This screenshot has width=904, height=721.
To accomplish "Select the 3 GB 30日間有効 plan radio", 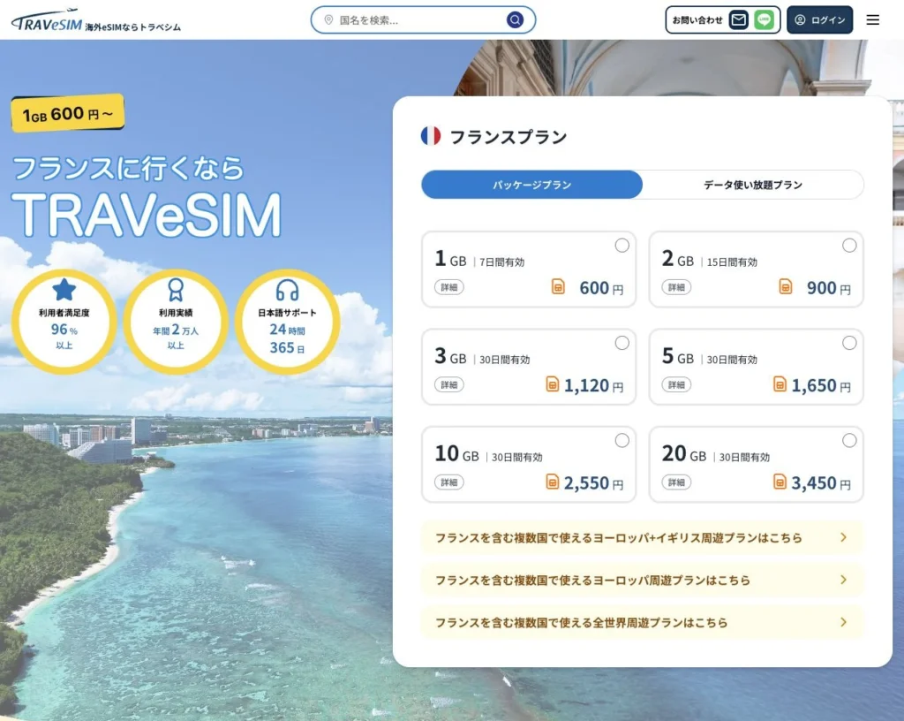I will [x=622, y=343].
